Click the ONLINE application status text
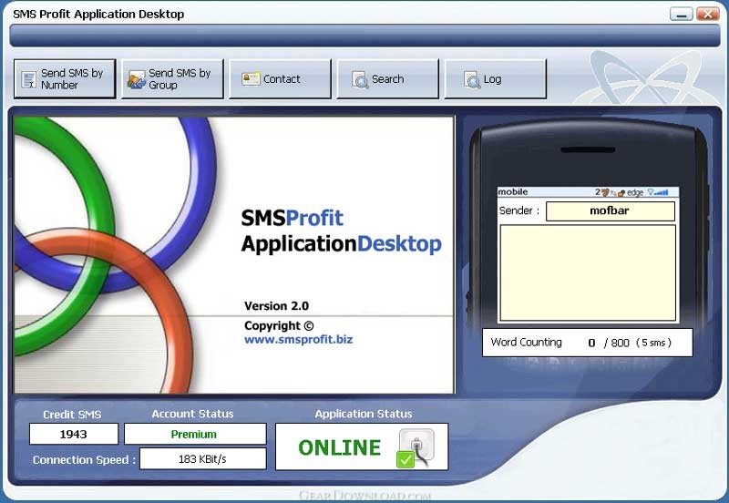Viewport: 729px width, 503px height. [340, 447]
